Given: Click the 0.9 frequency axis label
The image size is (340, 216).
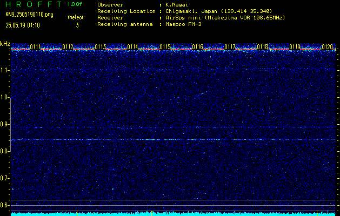Looking at the screenshot, I should click(x=4, y=124).
